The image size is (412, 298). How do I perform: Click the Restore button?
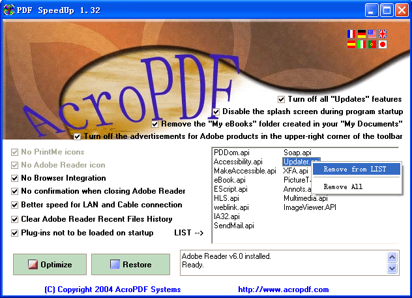click(x=130, y=264)
